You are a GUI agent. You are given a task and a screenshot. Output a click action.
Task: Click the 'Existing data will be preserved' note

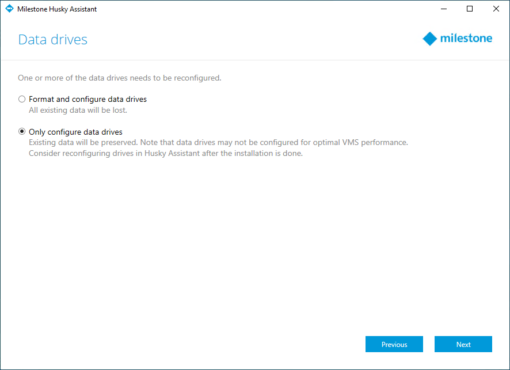(218, 142)
